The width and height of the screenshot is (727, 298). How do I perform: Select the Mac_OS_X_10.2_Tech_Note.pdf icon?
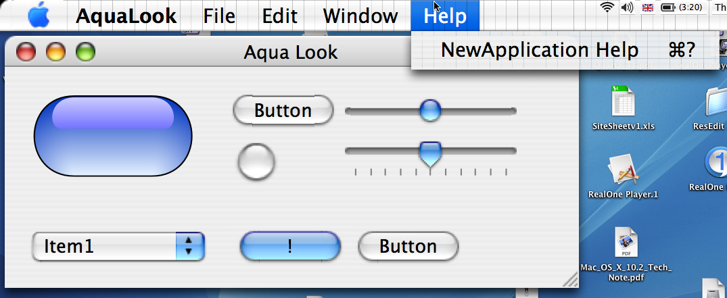coord(626,242)
